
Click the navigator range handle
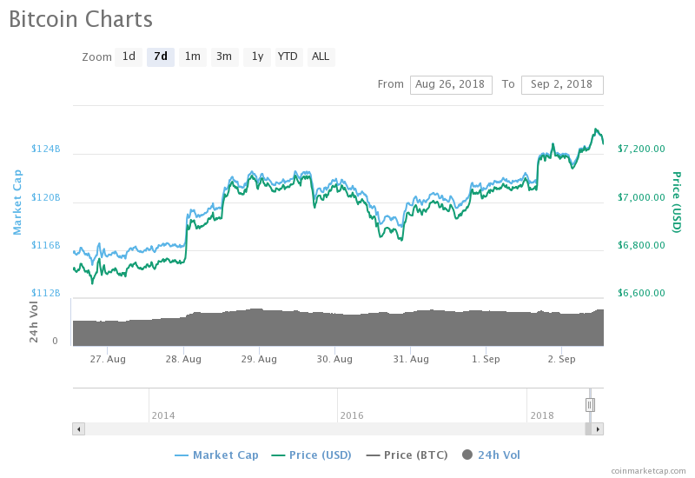590,405
